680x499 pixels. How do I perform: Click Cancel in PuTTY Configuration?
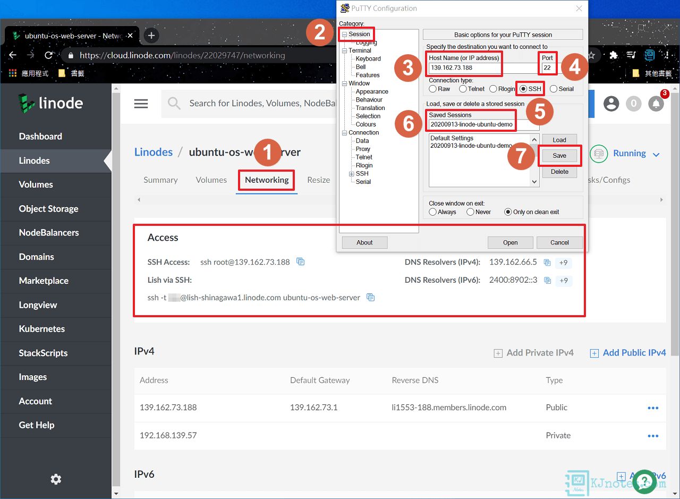tap(559, 242)
